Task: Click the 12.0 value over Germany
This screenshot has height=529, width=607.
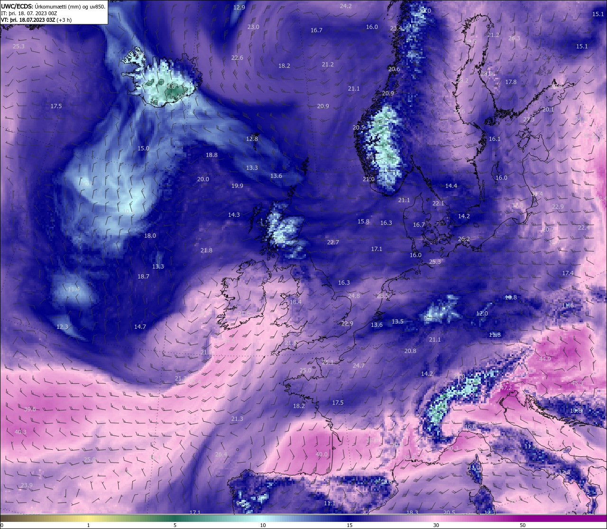Action: [482, 314]
